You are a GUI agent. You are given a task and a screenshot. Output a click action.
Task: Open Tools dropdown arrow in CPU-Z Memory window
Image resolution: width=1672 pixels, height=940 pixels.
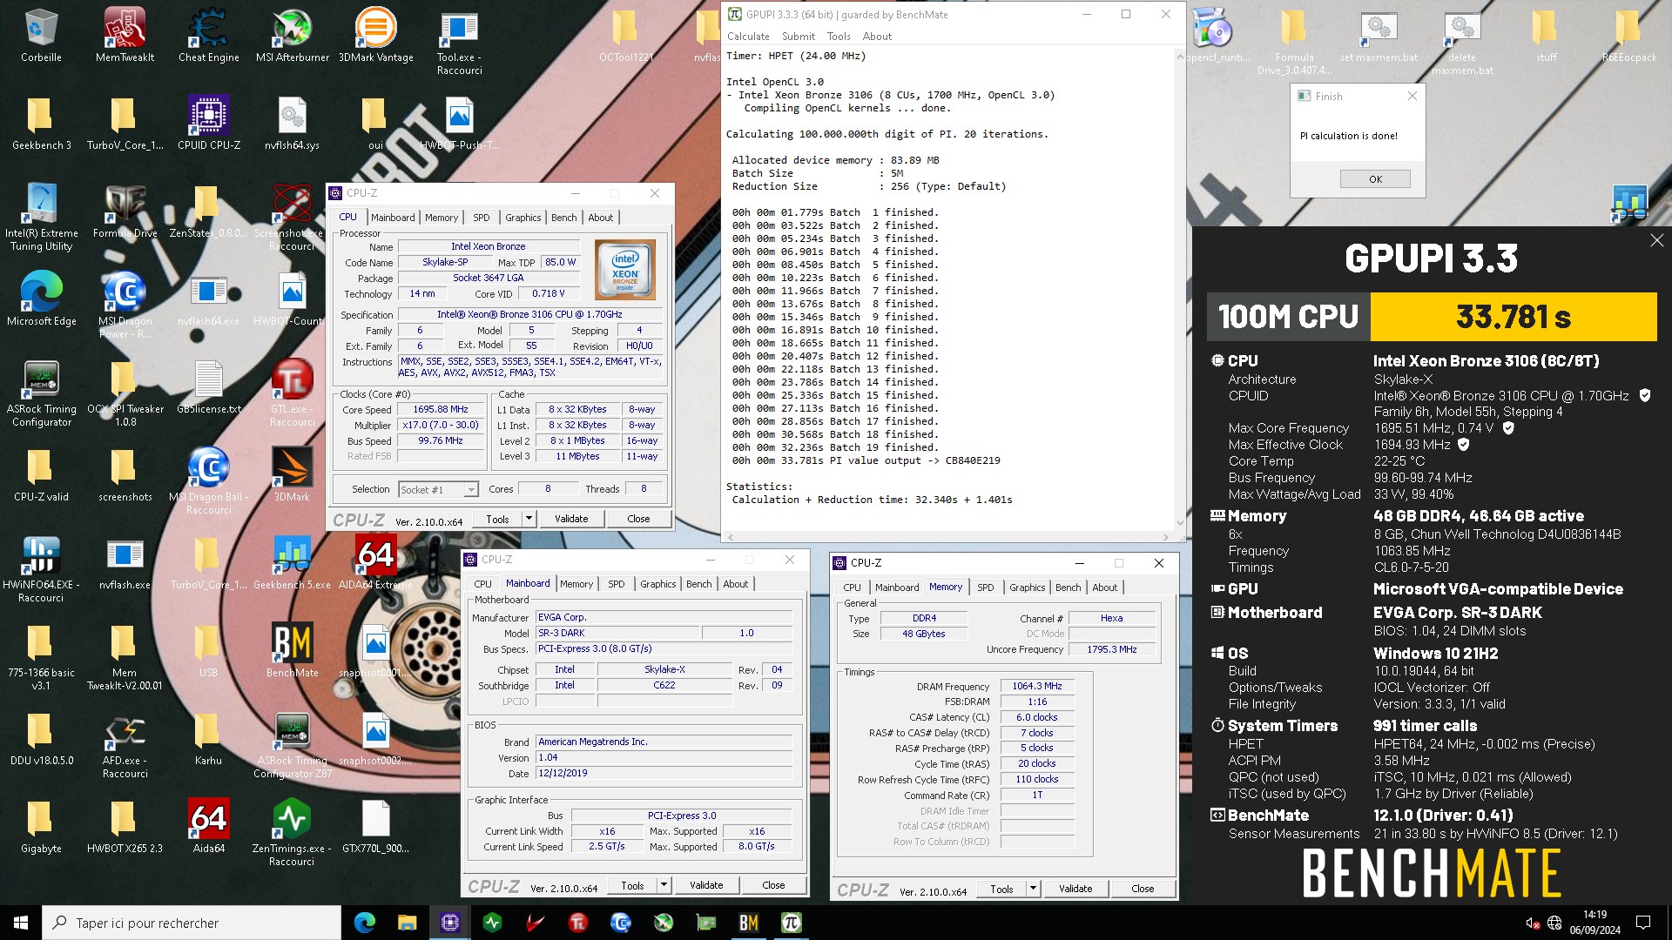click(x=1032, y=889)
